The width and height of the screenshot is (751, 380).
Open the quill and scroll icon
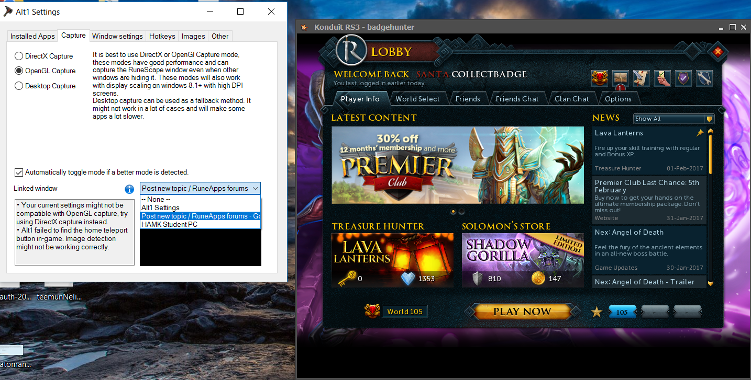point(642,78)
